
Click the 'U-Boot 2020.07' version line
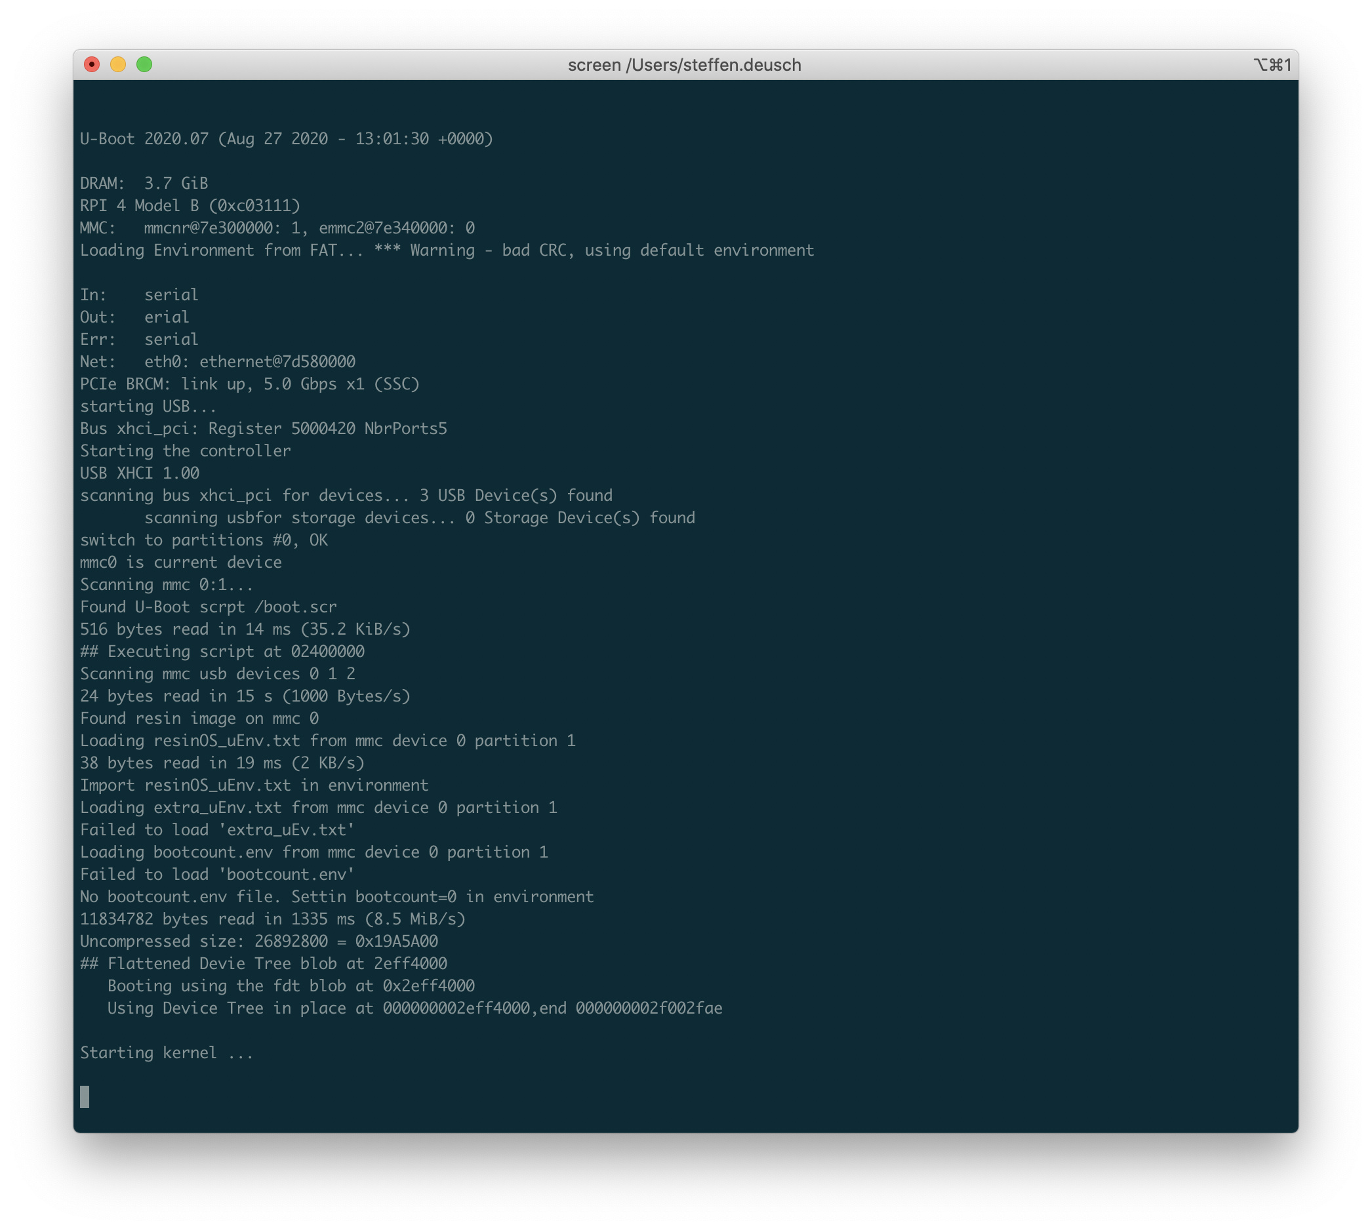coord(287,138)
